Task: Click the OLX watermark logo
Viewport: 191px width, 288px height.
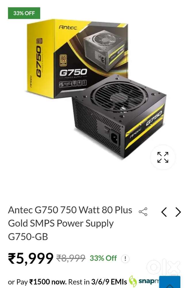Action: [x=163, y=267]
